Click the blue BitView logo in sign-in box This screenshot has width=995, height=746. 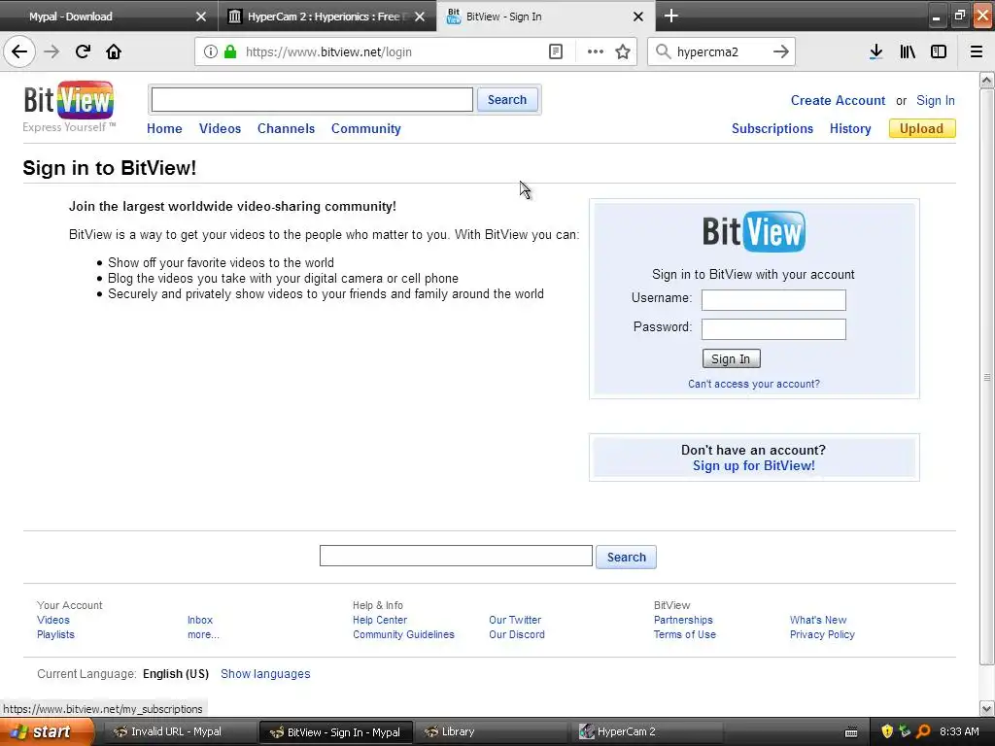pos(754,231)
